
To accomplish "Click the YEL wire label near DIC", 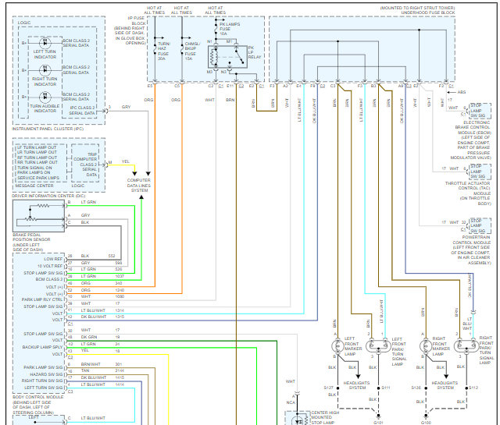I will tap(126, 161).
